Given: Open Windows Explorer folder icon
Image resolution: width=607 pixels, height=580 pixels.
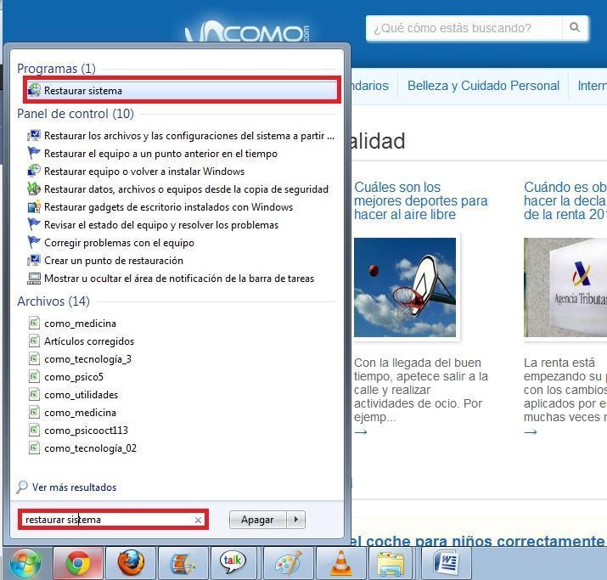Looking at the screenshot, I should (x=391, y=562).
